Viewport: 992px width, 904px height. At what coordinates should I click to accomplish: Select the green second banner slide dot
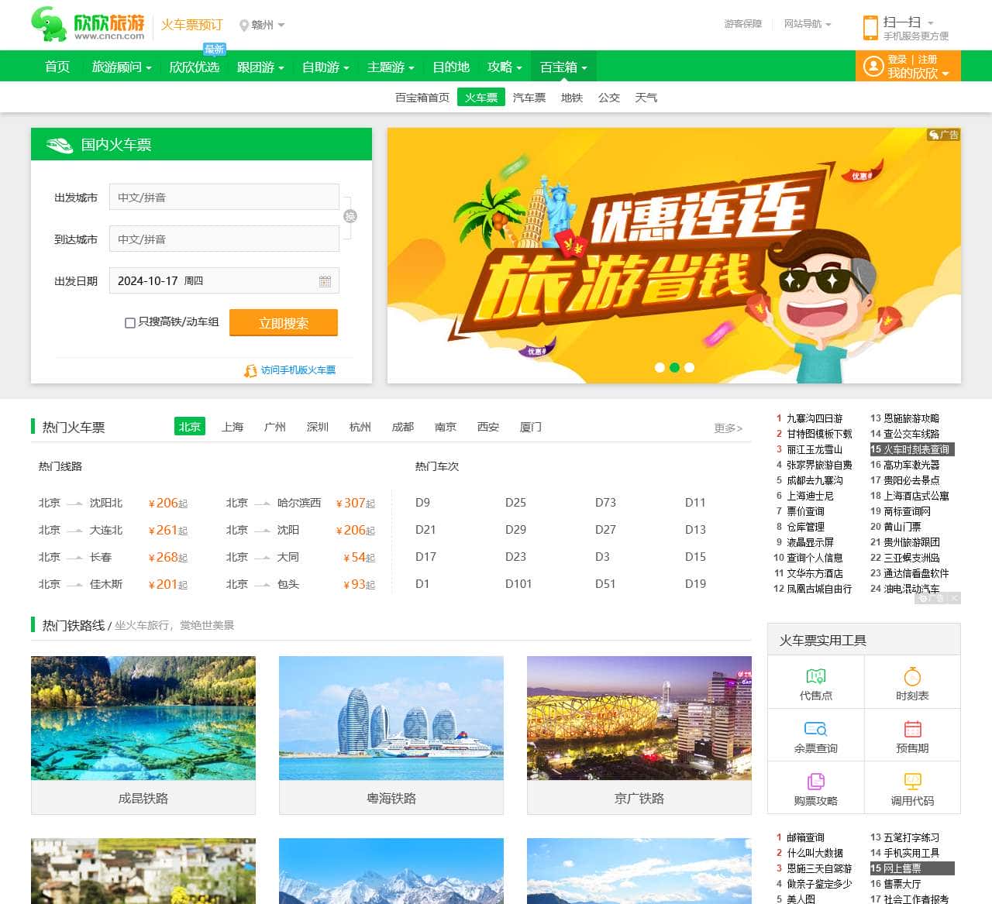[674, 368]
